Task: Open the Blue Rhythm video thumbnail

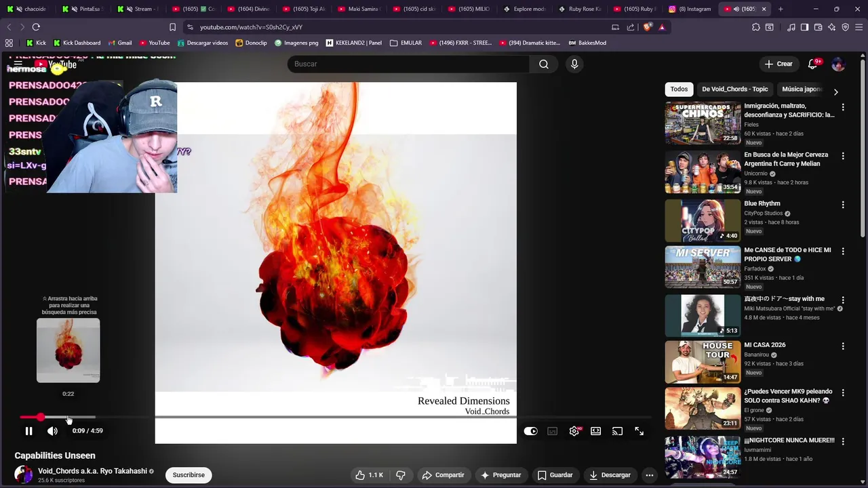Action: click(703, 221)
